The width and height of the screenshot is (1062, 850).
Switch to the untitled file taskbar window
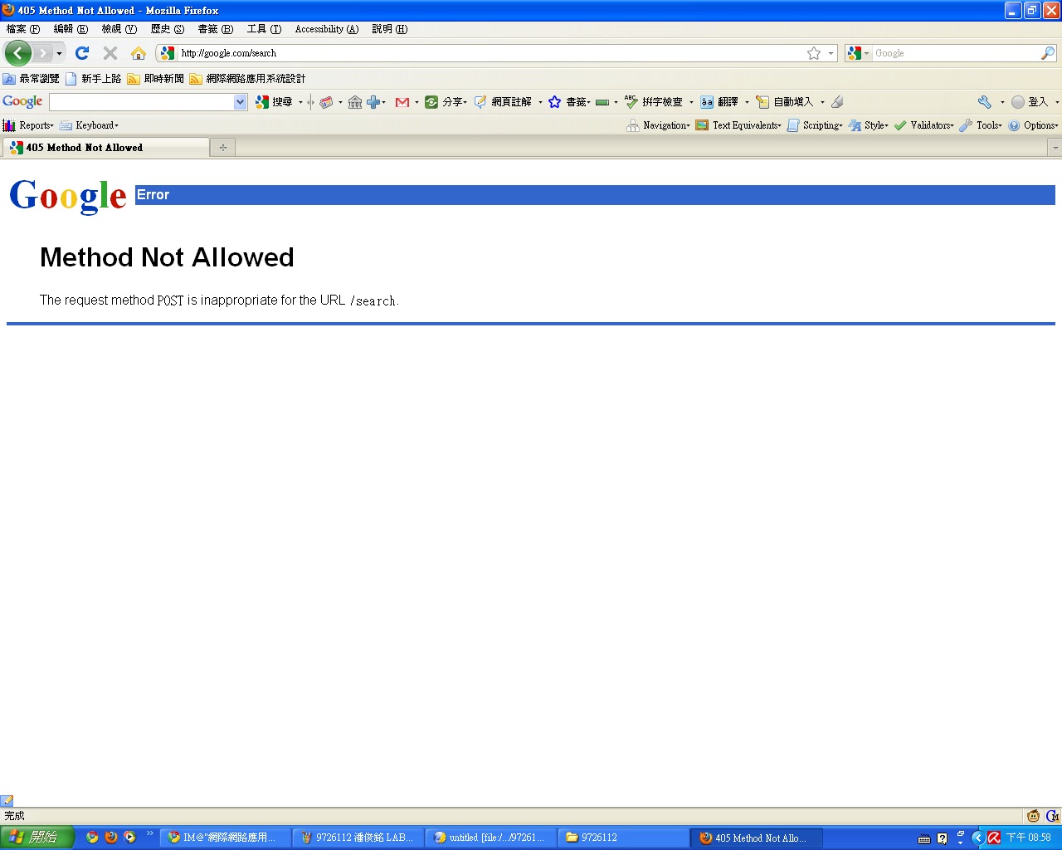coord(490,838)
